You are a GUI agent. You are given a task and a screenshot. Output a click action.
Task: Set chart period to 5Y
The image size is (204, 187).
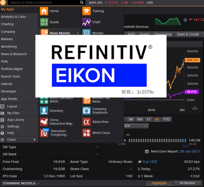point(157,120)
